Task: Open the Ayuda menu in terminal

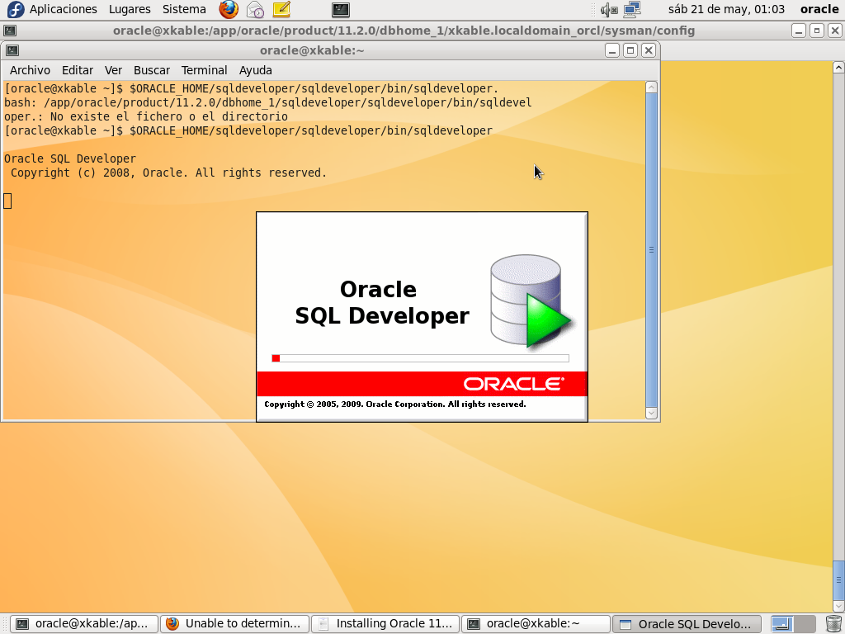Action: pyautogui.click(x=256, y=70)
